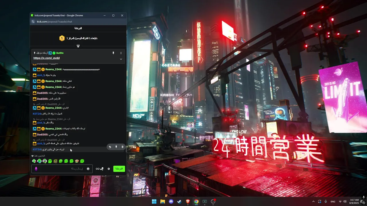Click the verified badge next to BotRix
367x206 pixels.
[54, 53]
